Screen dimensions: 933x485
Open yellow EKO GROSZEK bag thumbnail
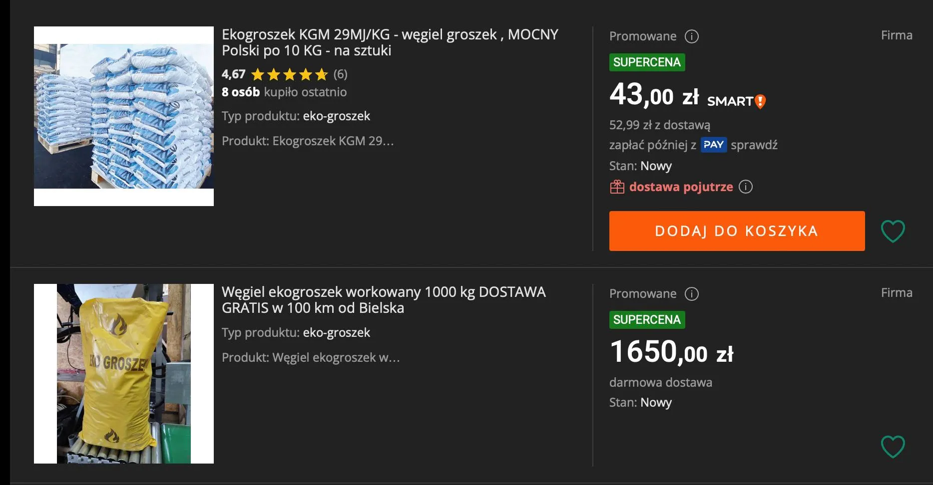[x=124, y=374]
